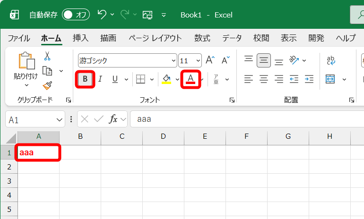Open the Copy options dropdown arrow

pyautogui.click(x=61, y=71)
